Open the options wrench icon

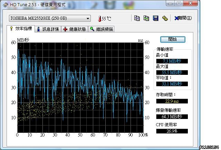(x=165, y=18)
